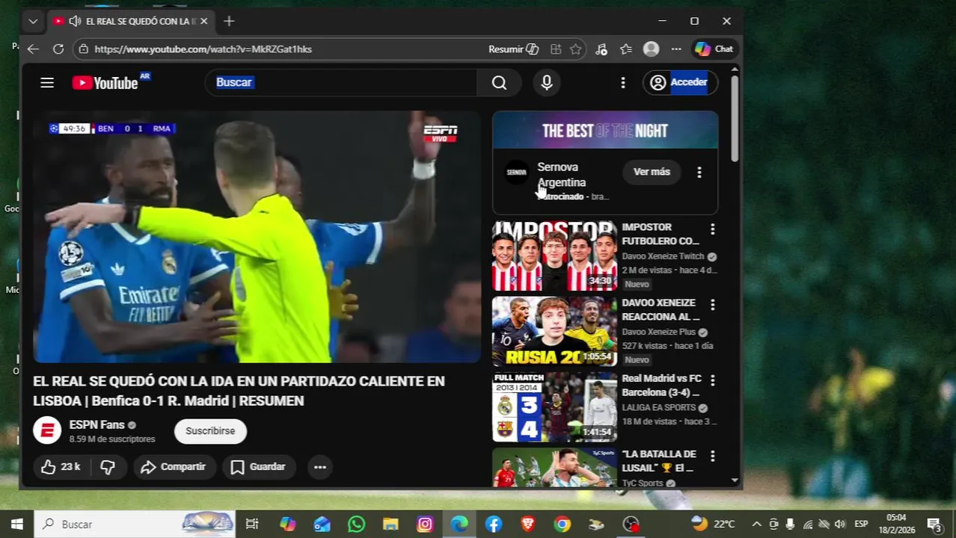Open options for LA BATALLA DE LUSAIL video
This screenshot has width=956, height=538.
[x=712, y=456]
